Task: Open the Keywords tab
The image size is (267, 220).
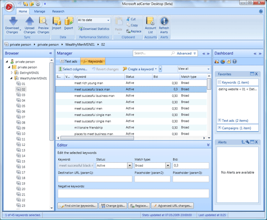Action: tap(93, 62)
